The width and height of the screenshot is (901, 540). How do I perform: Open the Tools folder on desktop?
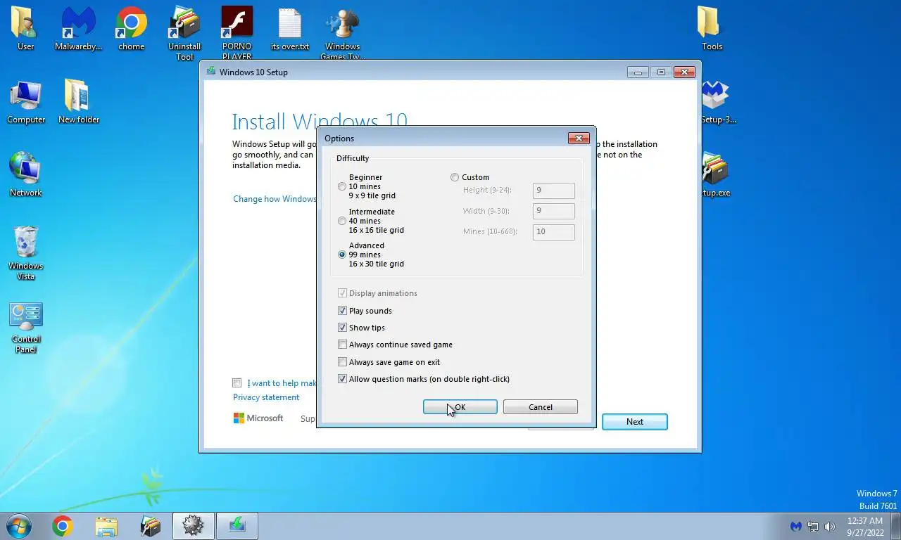pyautogui.click(x=712, y=29)
